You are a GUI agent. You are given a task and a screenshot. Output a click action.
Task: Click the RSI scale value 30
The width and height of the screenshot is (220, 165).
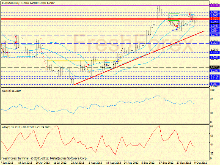point(212,113)
